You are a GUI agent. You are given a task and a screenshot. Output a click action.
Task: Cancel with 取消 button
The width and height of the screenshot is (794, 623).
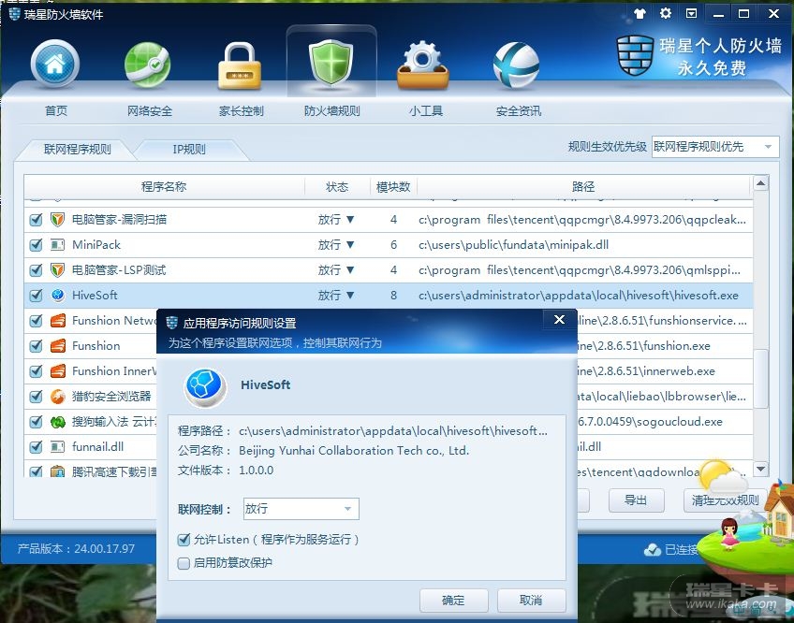click(531, 601)
